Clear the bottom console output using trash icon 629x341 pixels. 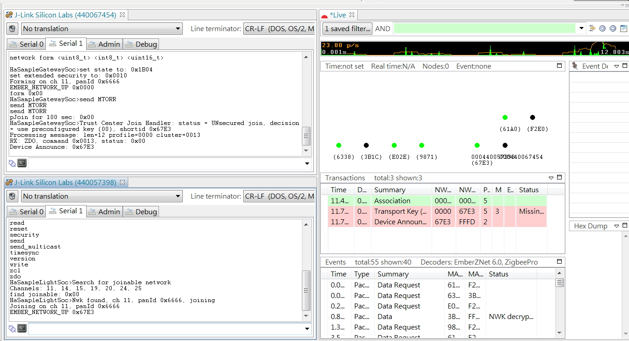point(12,196)
